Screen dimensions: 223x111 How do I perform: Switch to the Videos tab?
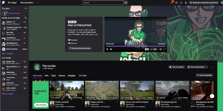click(62, 76)
